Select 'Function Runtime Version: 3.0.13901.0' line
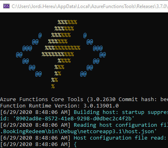168x148 pixels. pyautogui.click(x=59, y=106)
